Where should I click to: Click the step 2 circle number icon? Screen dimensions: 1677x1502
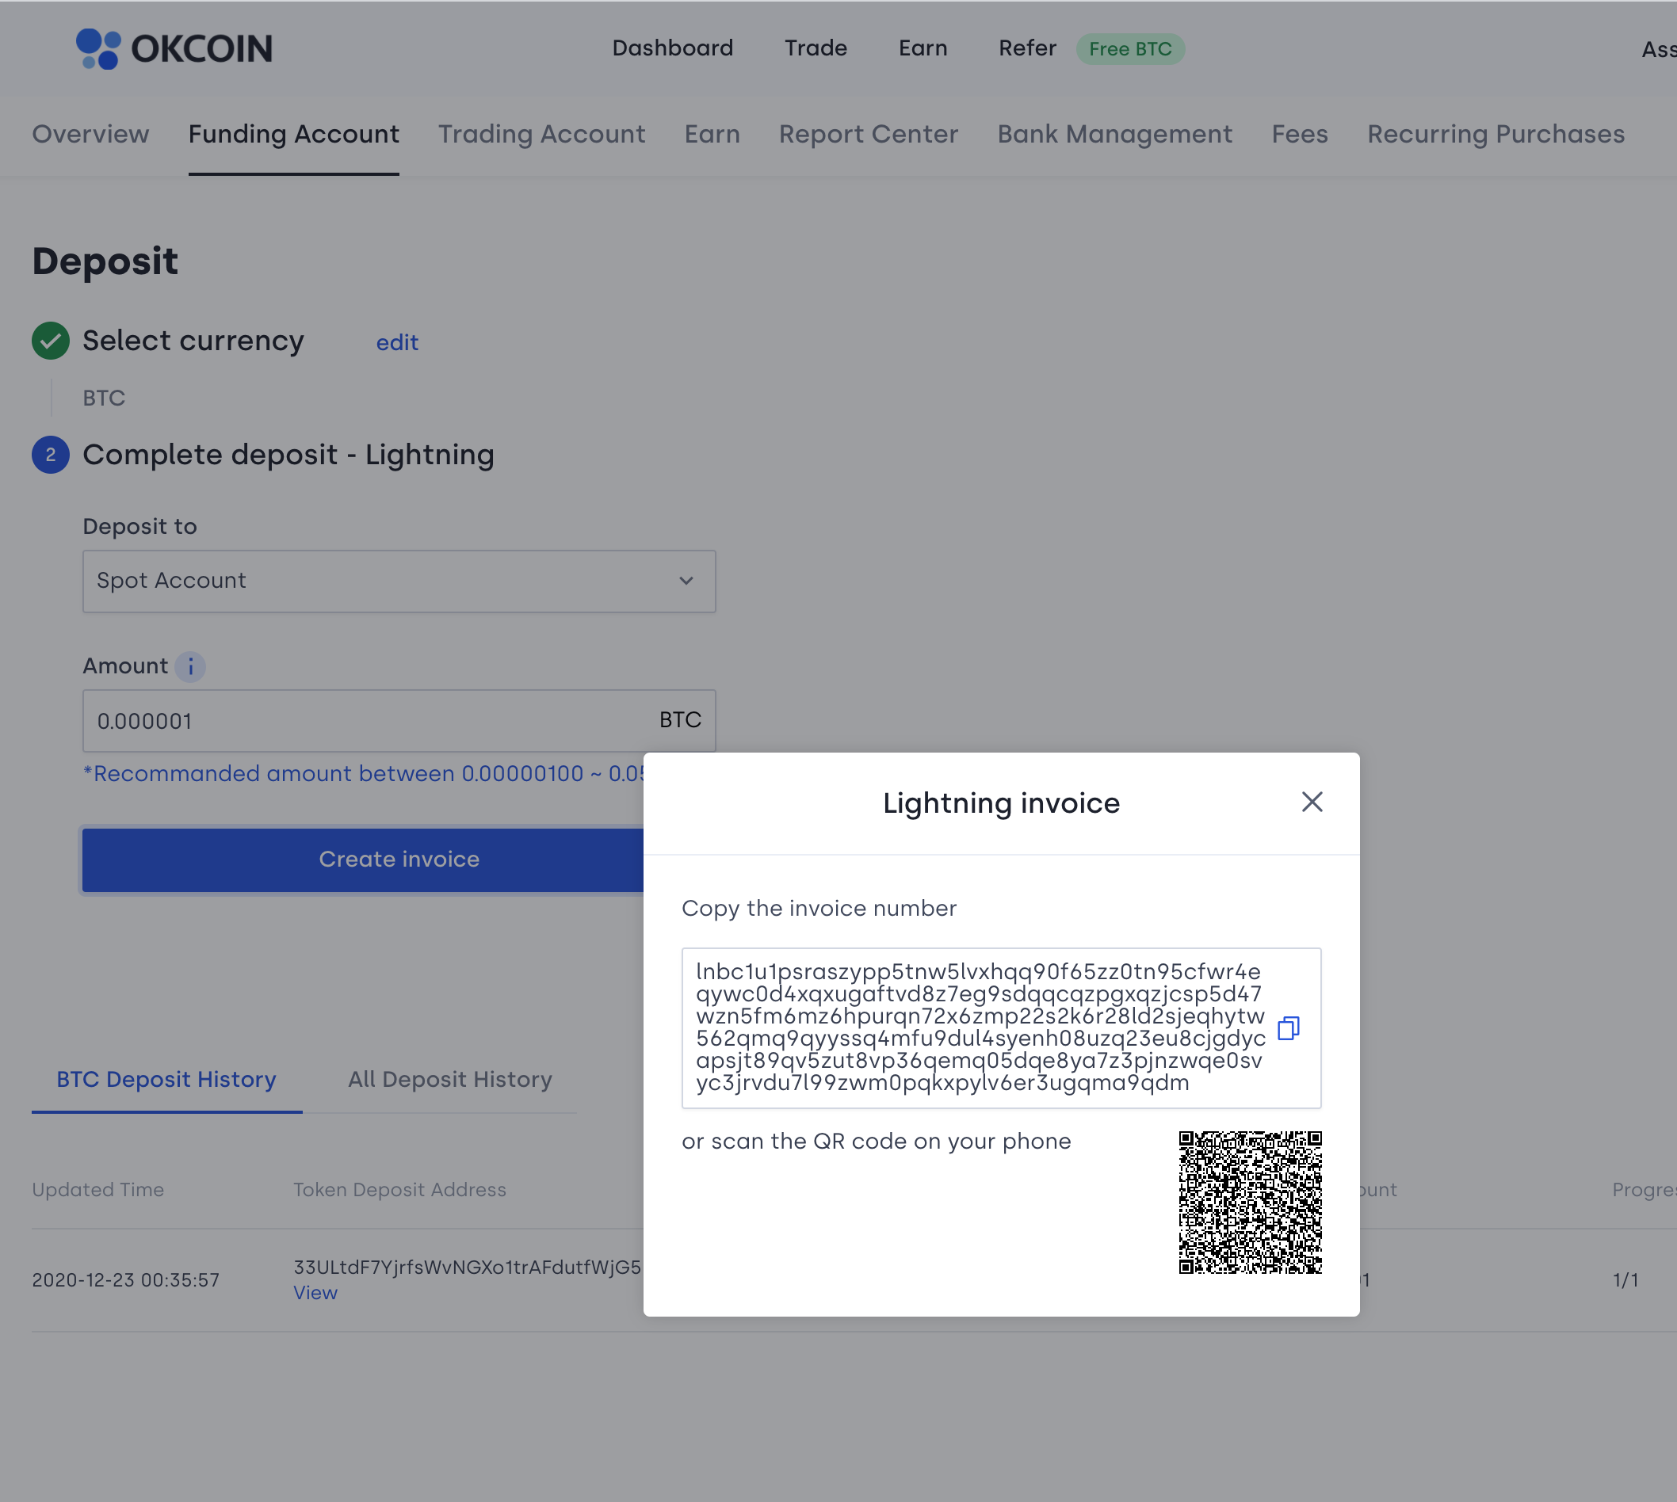click(x=49, y=454)
